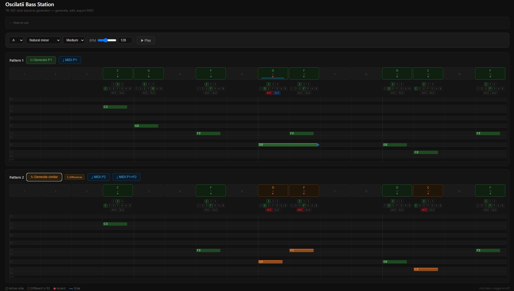Set Pattern 1 step 9 note to E
514x291 pixels.
click(269, 89)
